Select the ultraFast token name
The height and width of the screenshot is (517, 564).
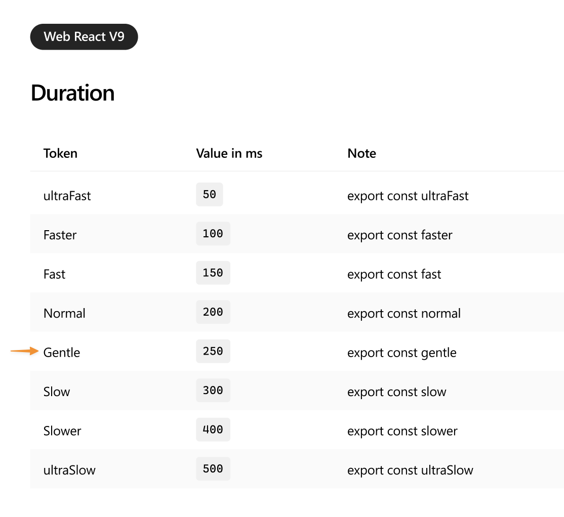tap(67, 196)
